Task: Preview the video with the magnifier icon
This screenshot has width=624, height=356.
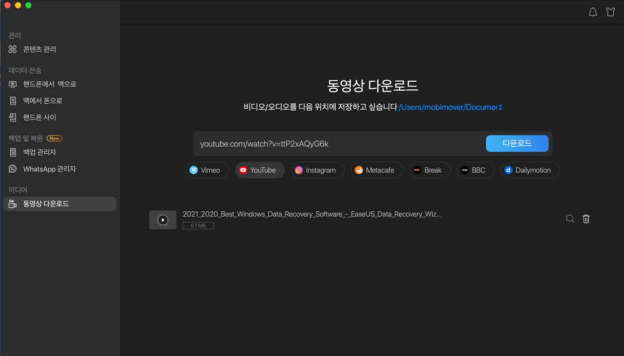Action: [570, 219]
